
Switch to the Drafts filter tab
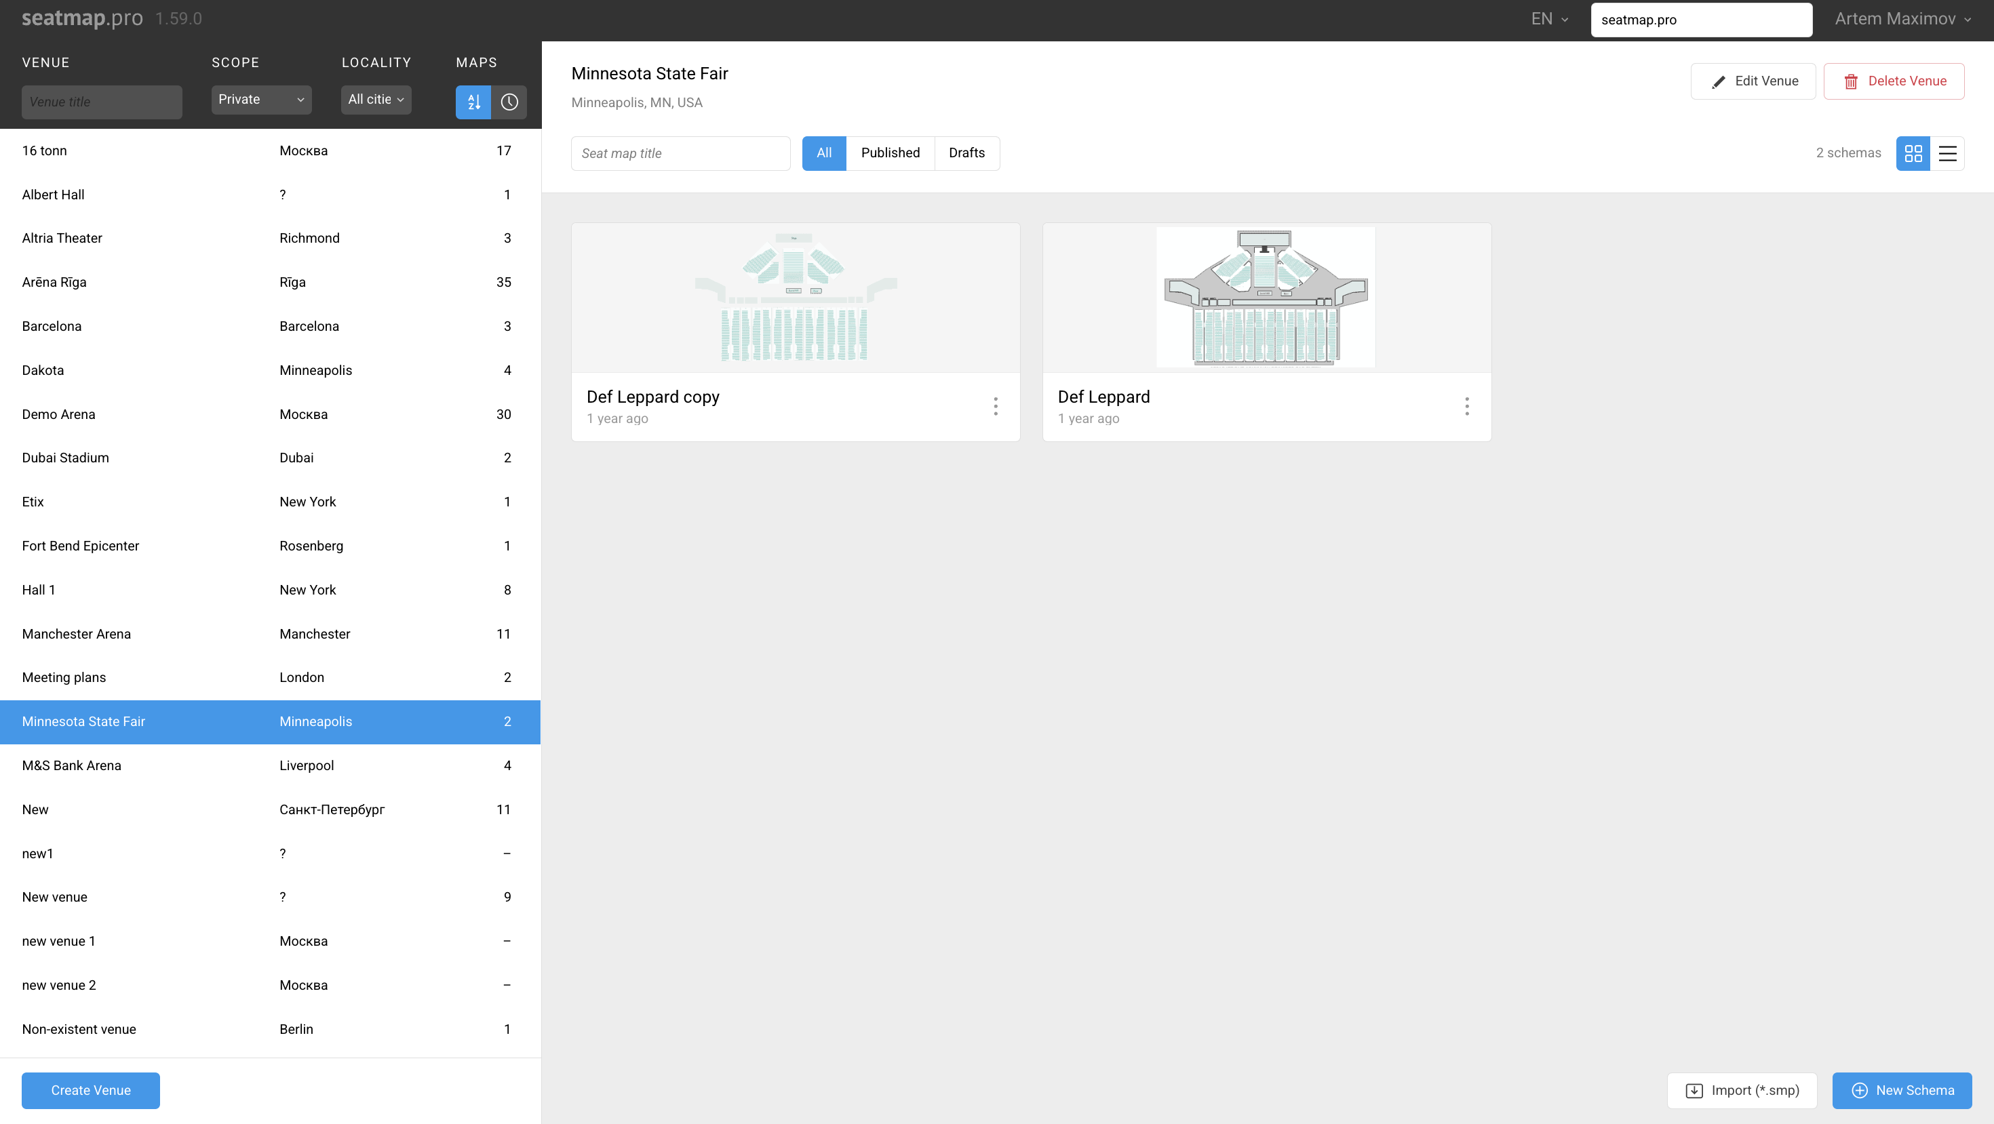[966, 153]
